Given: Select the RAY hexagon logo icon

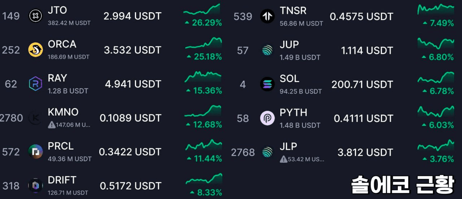Looking at the screenshot, I should point(35,84).
